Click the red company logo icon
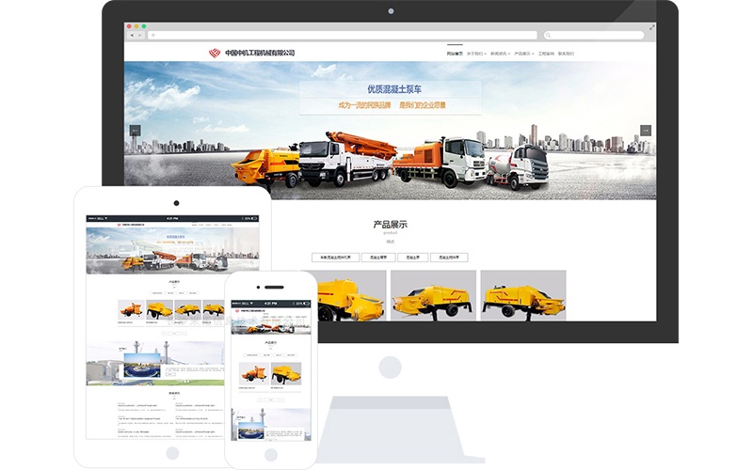This screenshot has width=753, height=470. coord(214,54)
